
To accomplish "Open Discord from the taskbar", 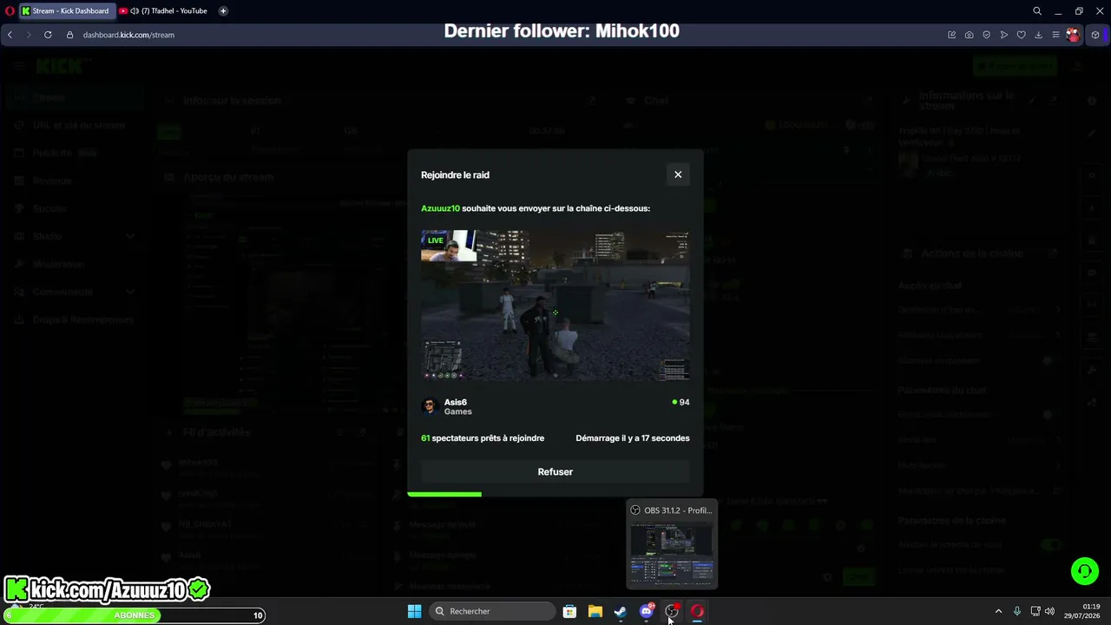I will click(646, 611).
